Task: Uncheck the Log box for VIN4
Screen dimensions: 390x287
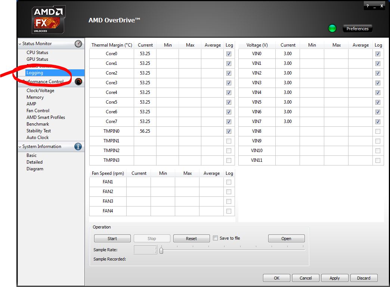Action: tap(378, 92)
